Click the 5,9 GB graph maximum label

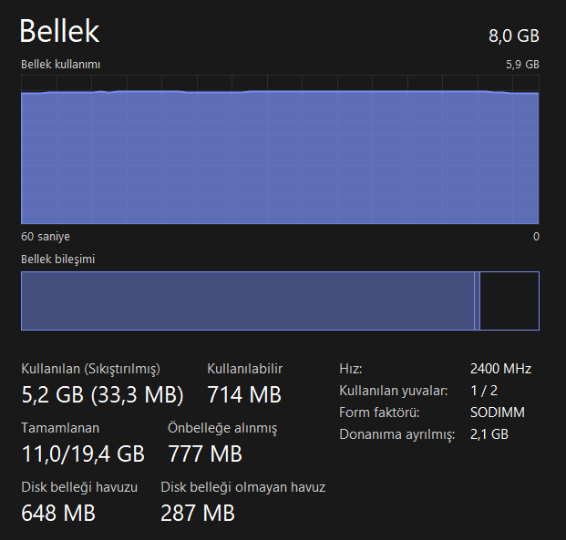pos(522,65)
